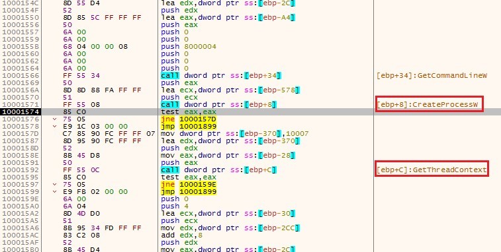Screen dimensions: 501x252
Task: Select the jne 1000159E instruction
Action: (189, 185)
